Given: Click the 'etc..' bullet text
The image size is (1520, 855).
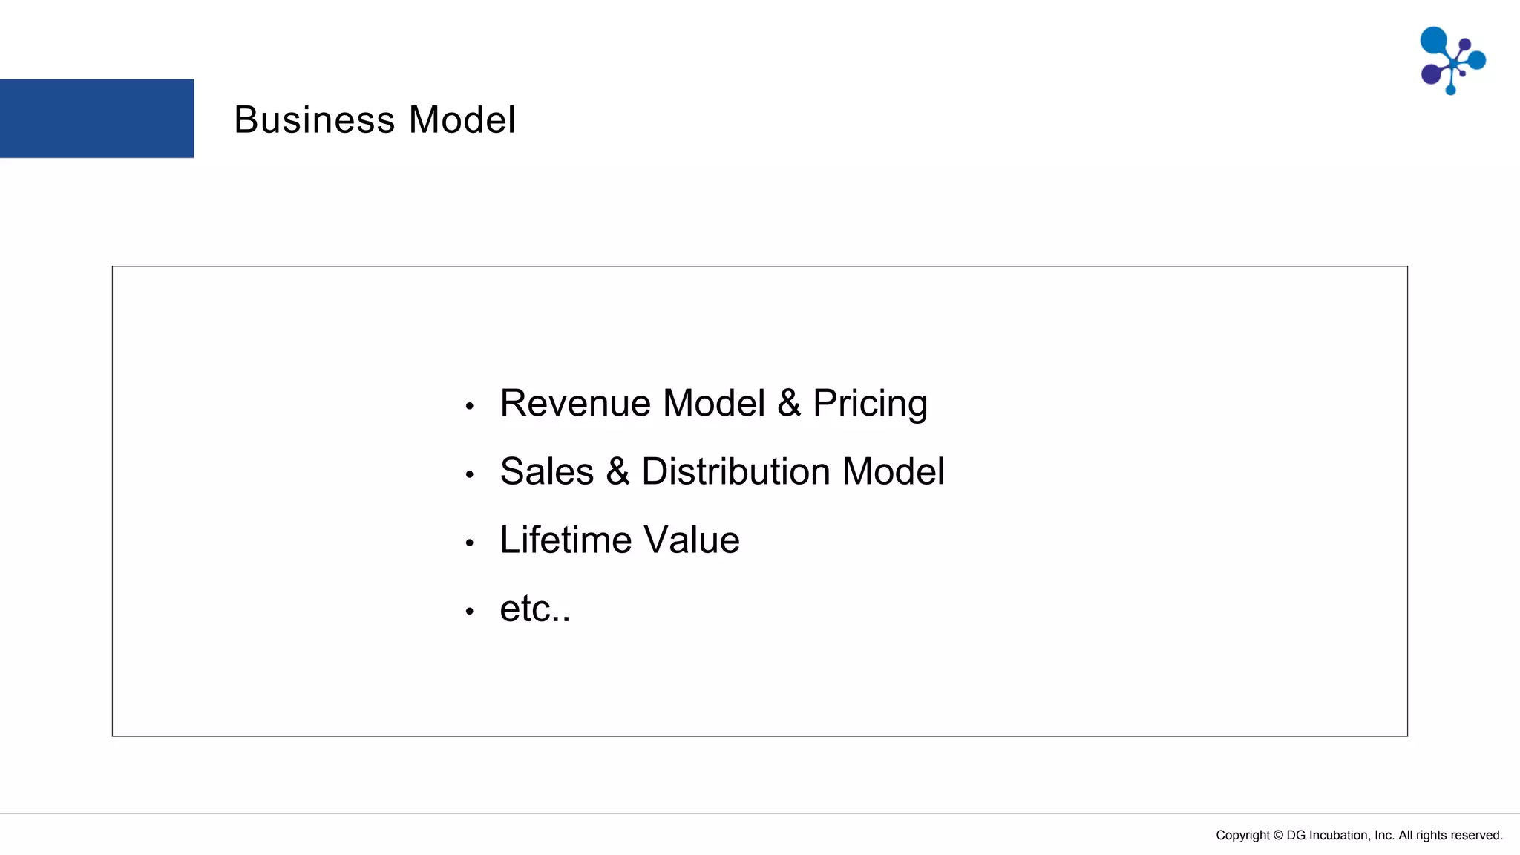Looking at the screenshot, I should pos(535,609).
